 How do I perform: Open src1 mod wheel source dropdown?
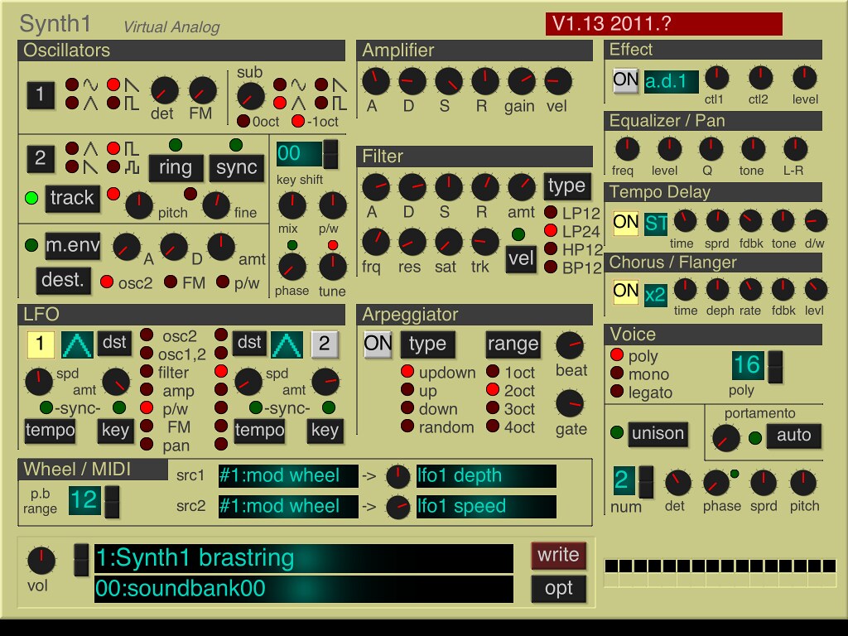[x=288, y=476]
